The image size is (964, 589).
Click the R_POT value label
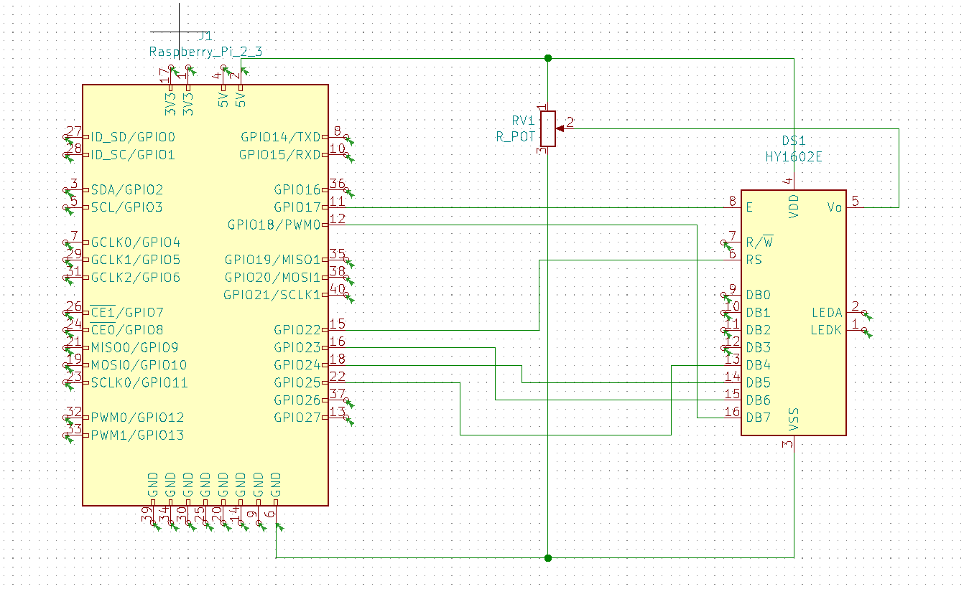click(516, 136)
